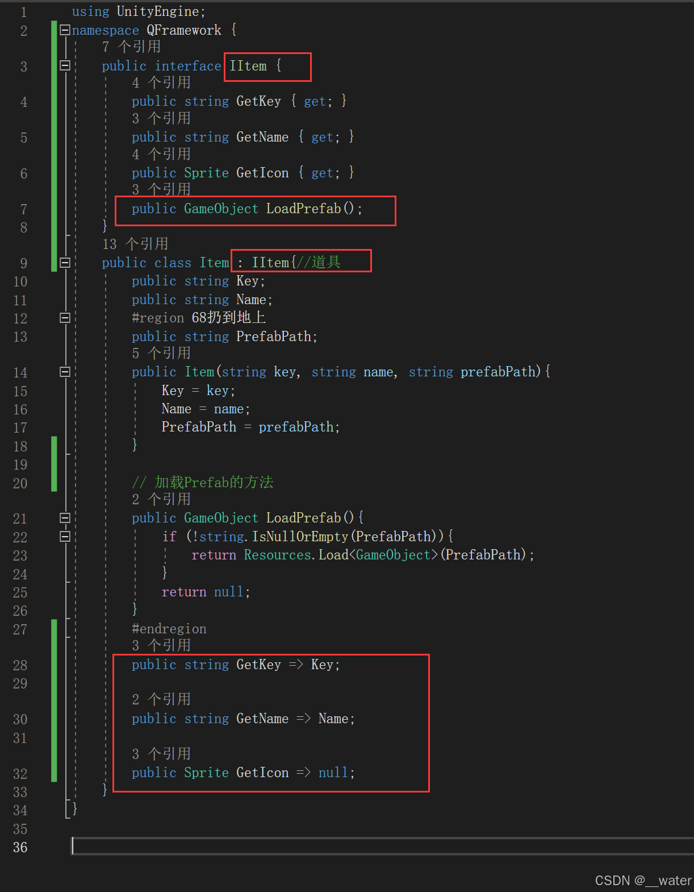Click 'IsNullOrEmpty' on line 22

300,536
